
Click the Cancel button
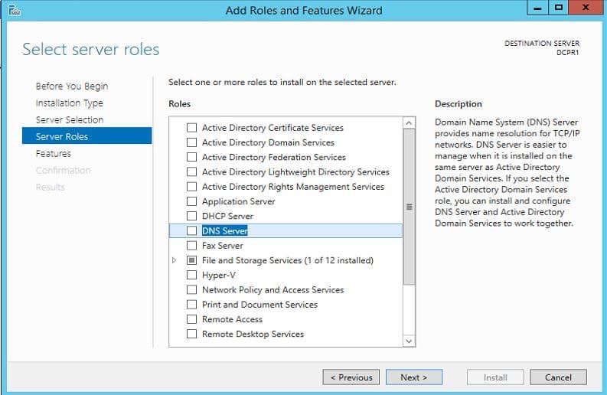click(x=558, y=377)
